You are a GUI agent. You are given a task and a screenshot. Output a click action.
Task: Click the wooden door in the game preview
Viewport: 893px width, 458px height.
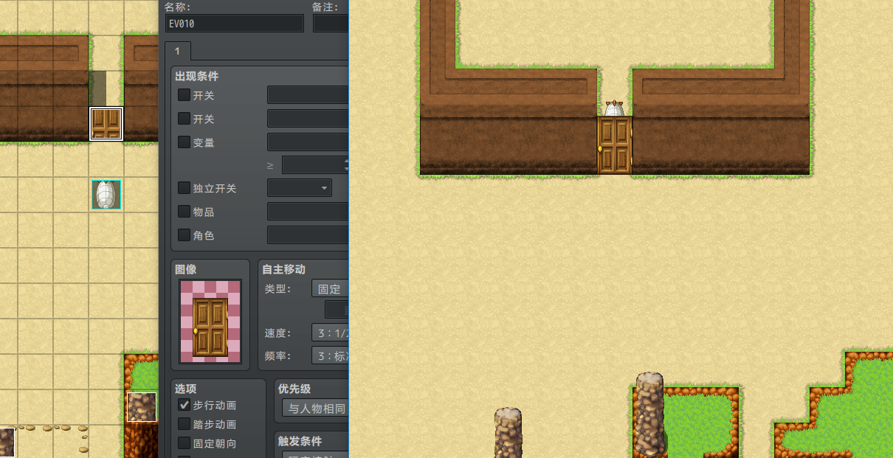pos(614,145)
